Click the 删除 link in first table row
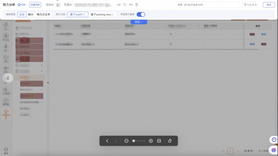This screenshot has width=278, height=156. [x=264, y=34]
